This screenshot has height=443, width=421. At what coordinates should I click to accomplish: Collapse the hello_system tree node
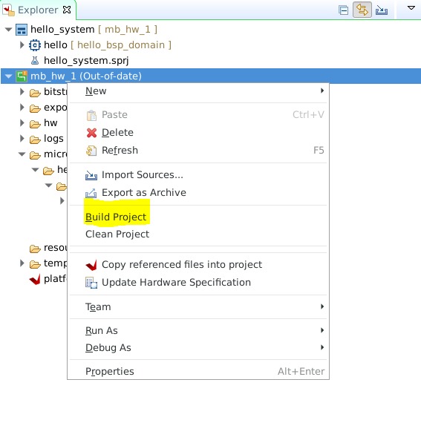(x=8, y=30)
